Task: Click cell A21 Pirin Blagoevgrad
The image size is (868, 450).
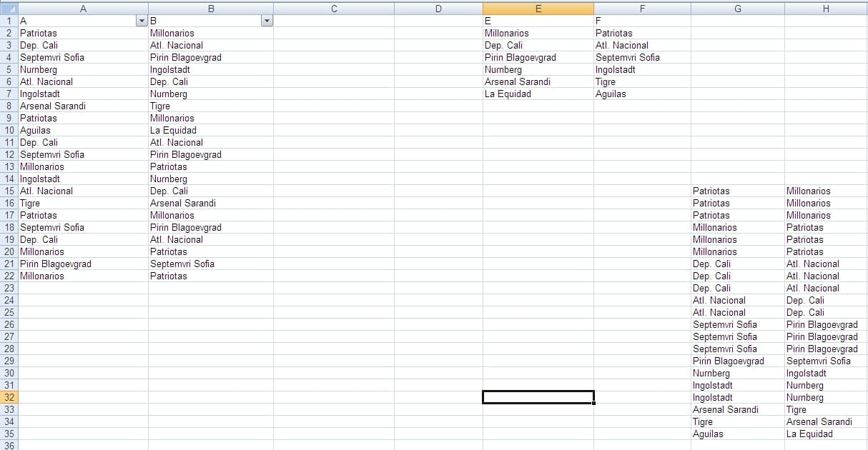Action: 84,264
